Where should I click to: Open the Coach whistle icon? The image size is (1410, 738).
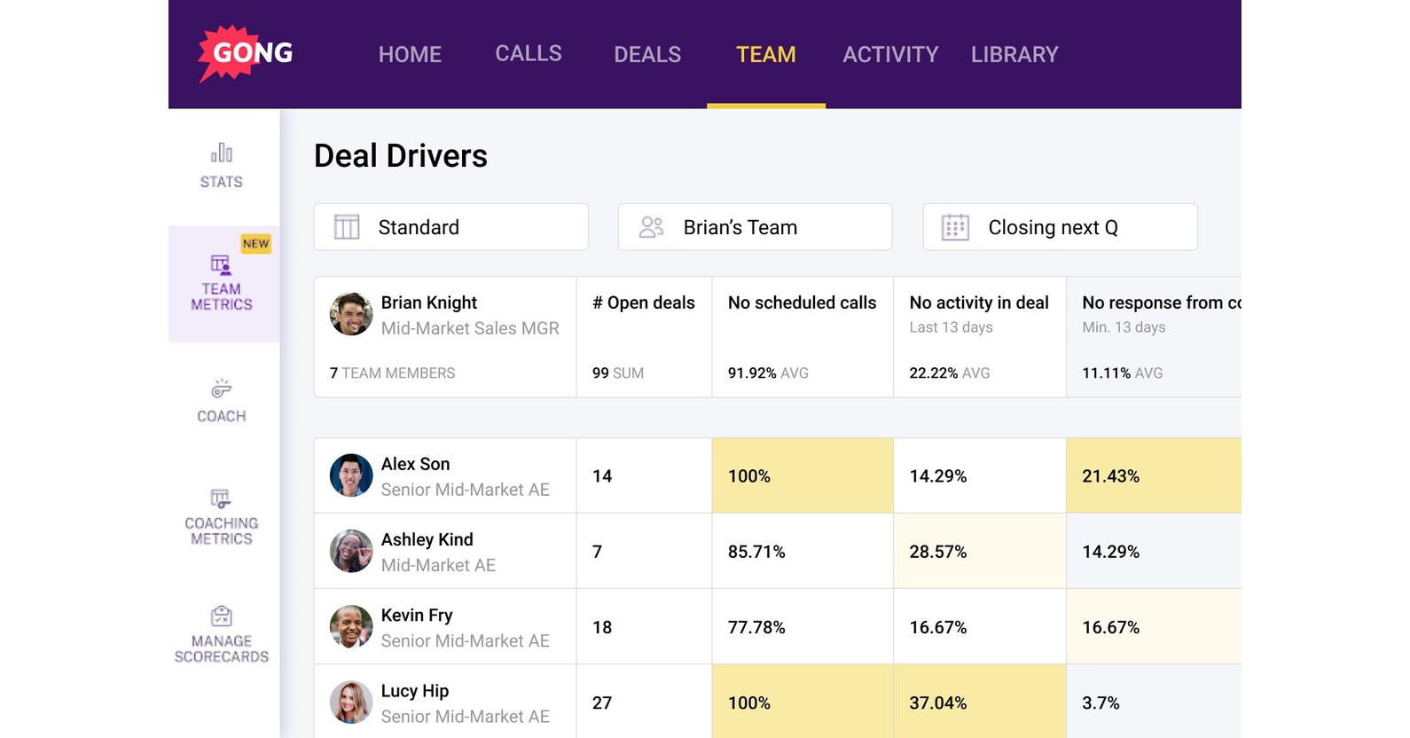222,389
